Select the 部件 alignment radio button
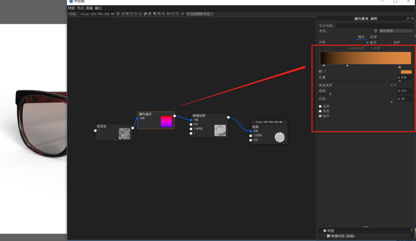 pos(391,42)
